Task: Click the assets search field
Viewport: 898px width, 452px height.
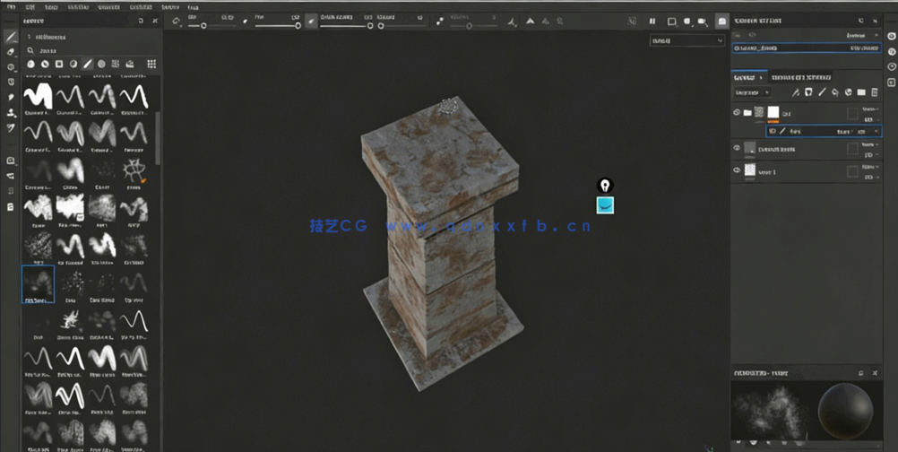Action: [x=91, y=50]
